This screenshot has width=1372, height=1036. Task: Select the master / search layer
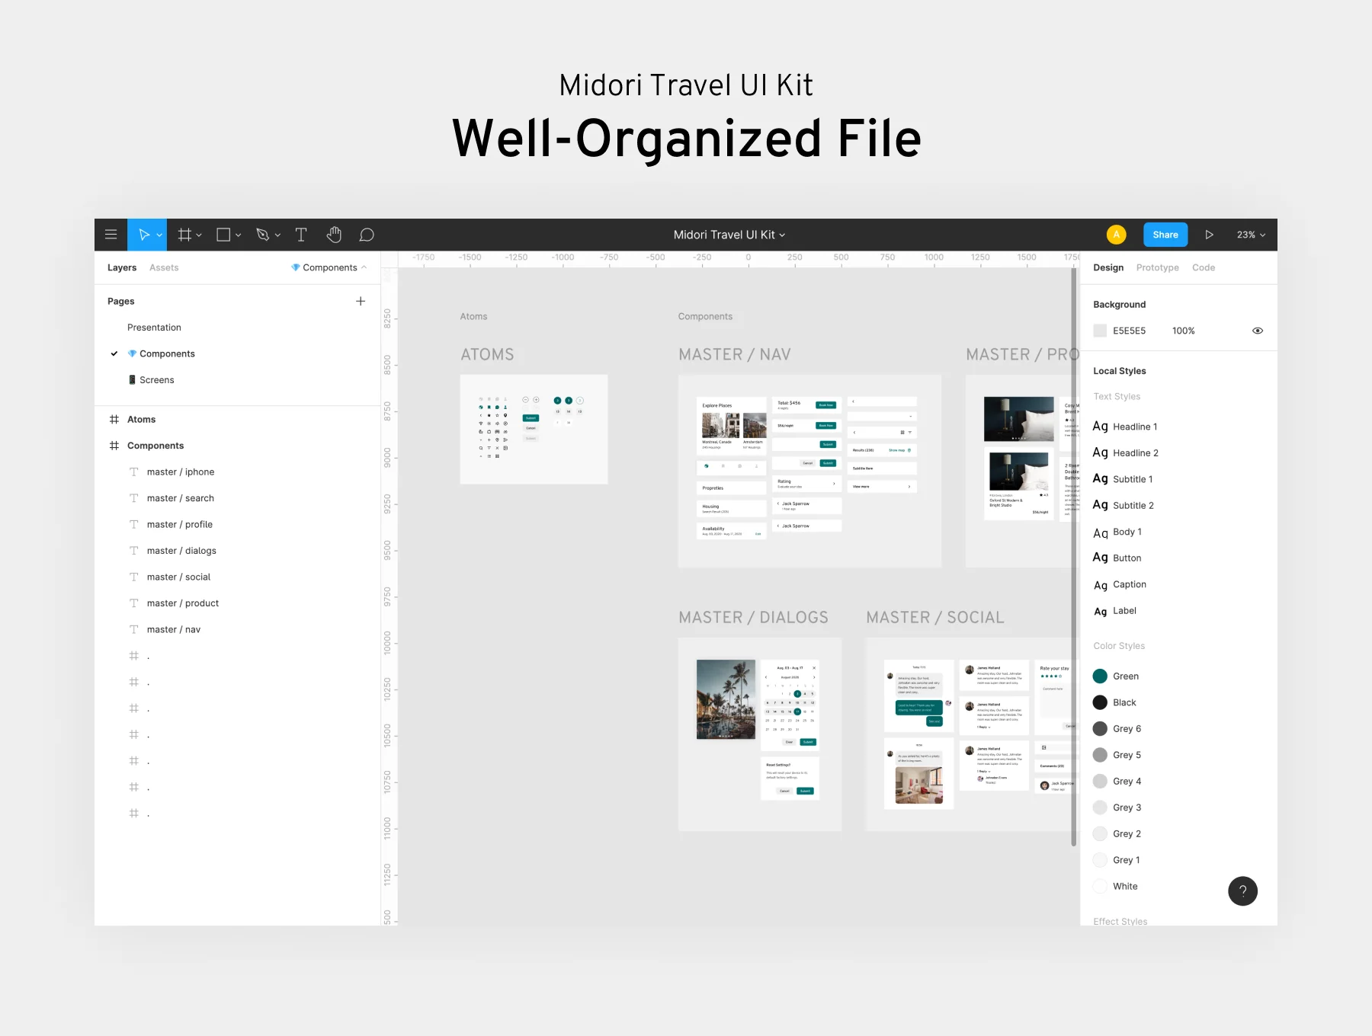181,498
